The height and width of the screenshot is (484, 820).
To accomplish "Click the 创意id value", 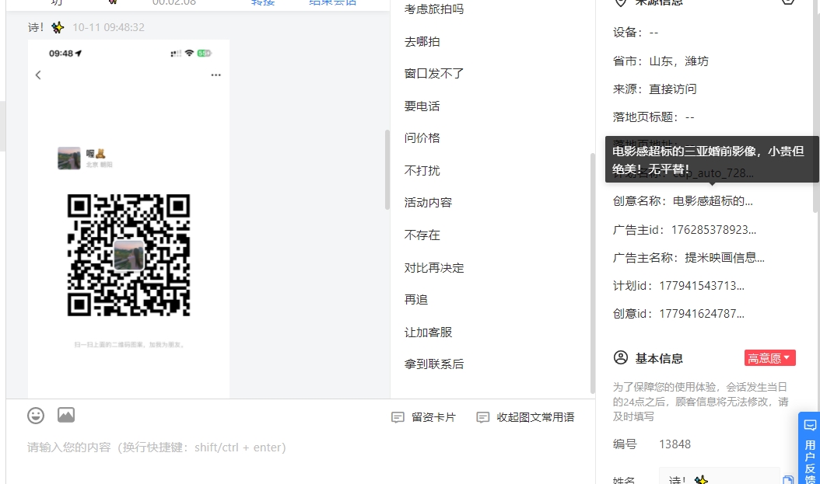I will [x=701, y=314].
